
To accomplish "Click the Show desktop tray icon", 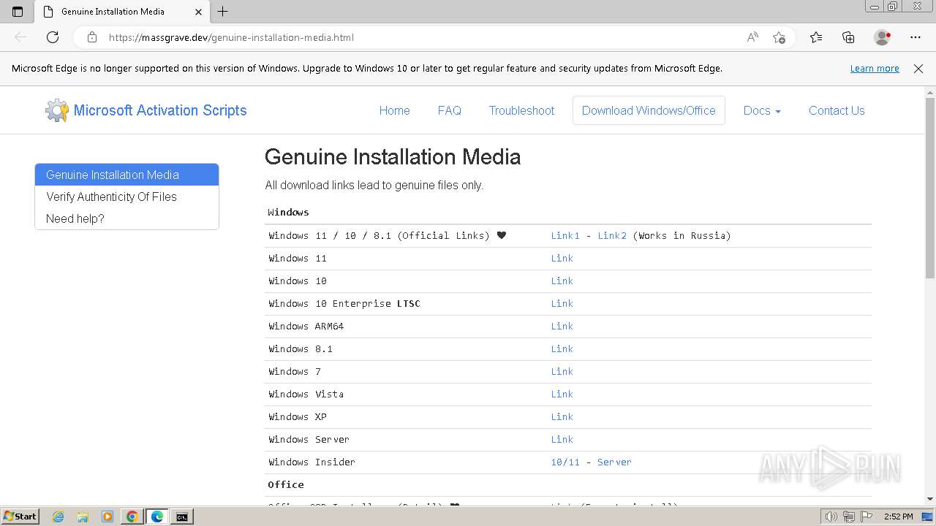I will point(928,517).
